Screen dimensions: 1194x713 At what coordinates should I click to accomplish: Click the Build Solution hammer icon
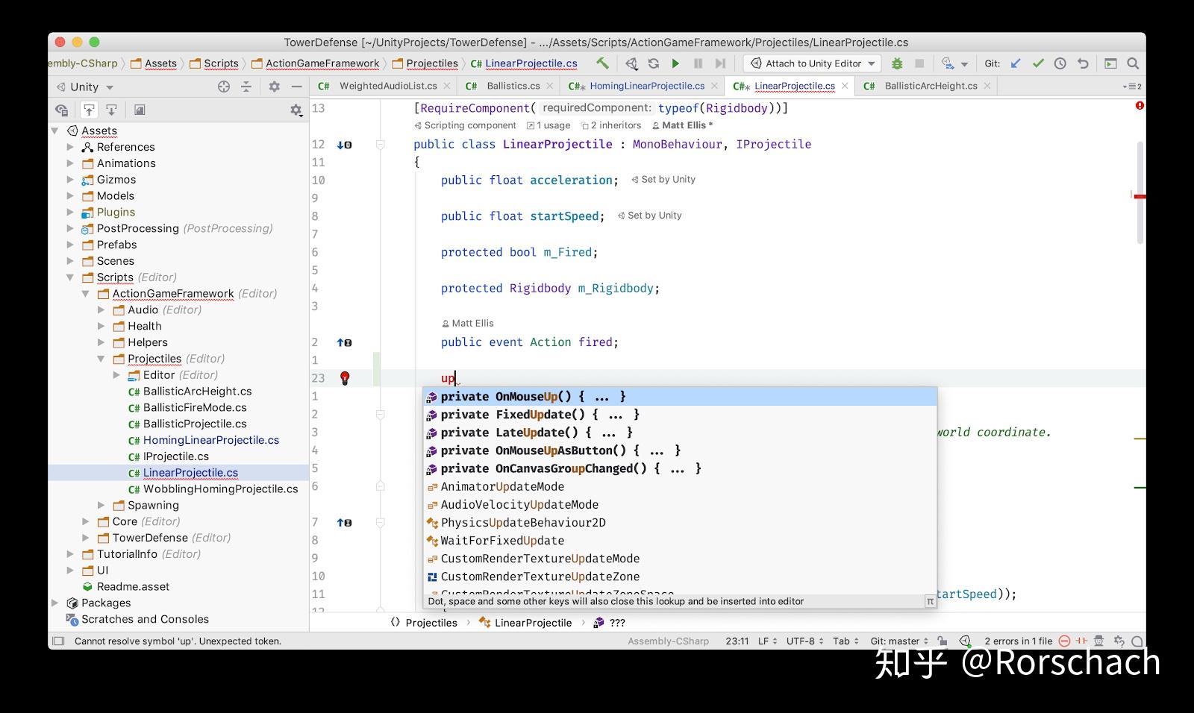[603, 64]
